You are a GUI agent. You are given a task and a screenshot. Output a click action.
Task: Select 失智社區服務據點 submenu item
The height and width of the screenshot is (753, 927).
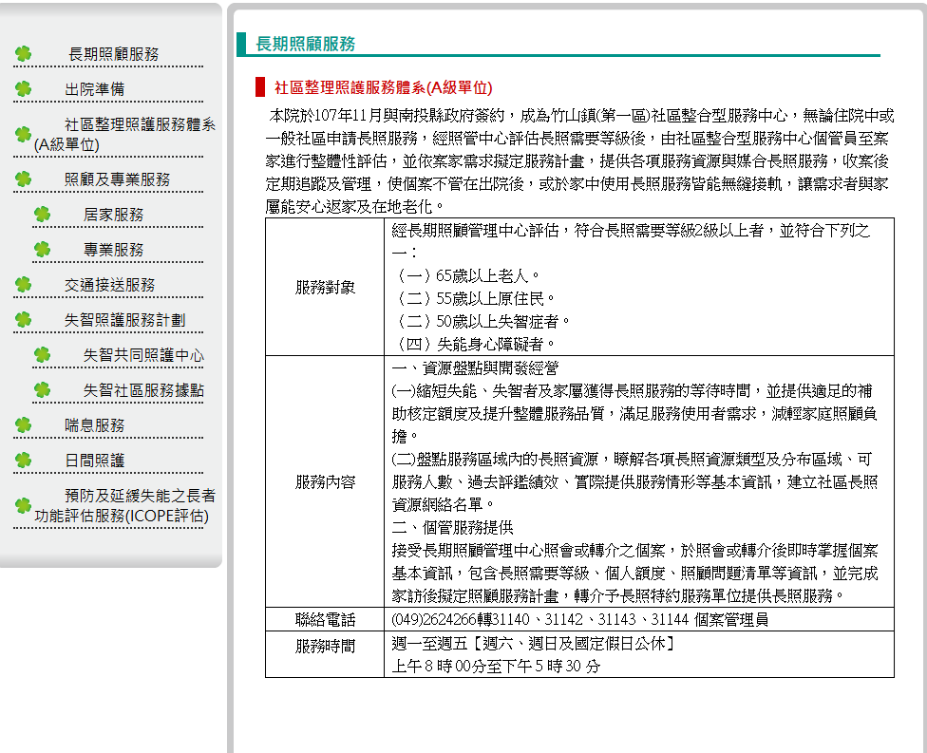pyautogui.click(x=143, y=390)
